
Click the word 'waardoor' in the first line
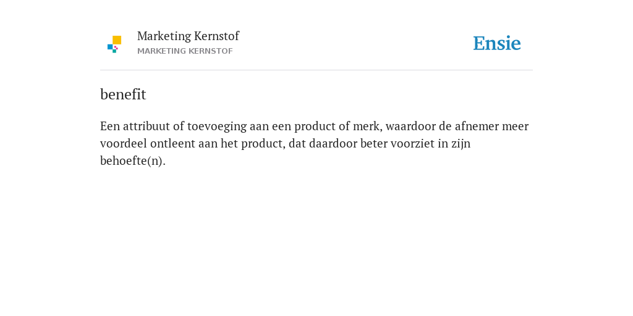[410, 126]
